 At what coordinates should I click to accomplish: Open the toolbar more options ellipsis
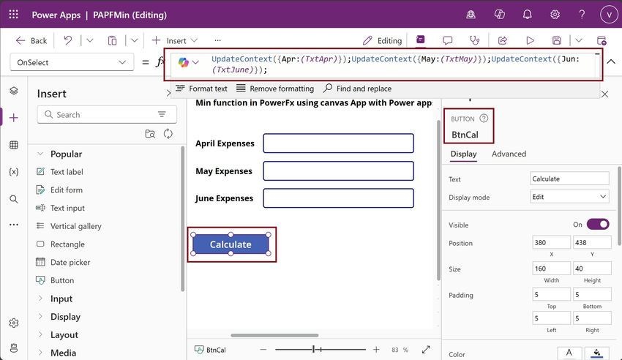click(x=218, y=40)
